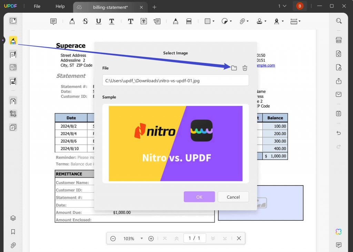Select the Underline annotation tool
The width and height of the screenshot is (353, 252).
click(98, 21)
